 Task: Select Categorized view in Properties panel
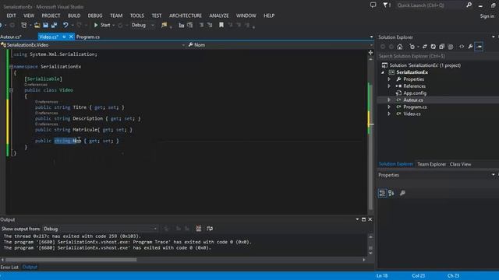tap(383, 193)
